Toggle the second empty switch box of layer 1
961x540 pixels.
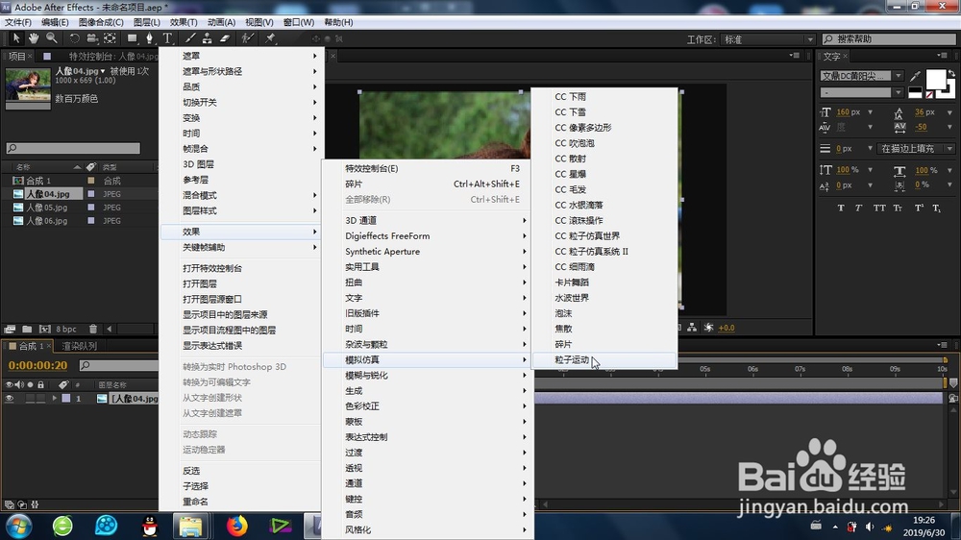pos(40,399)
